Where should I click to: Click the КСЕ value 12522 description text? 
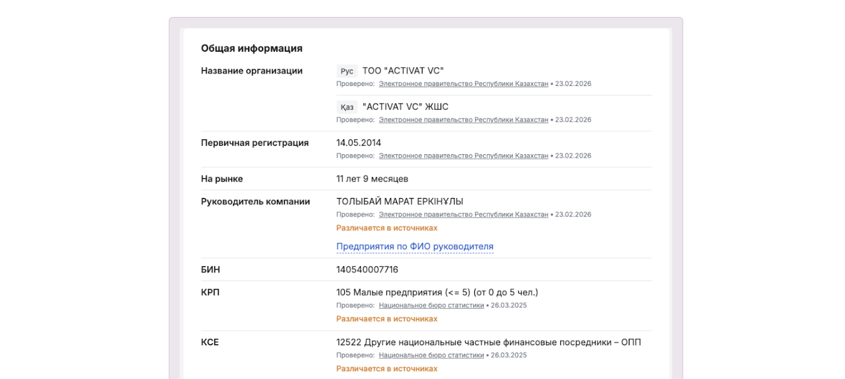(488, 343)
